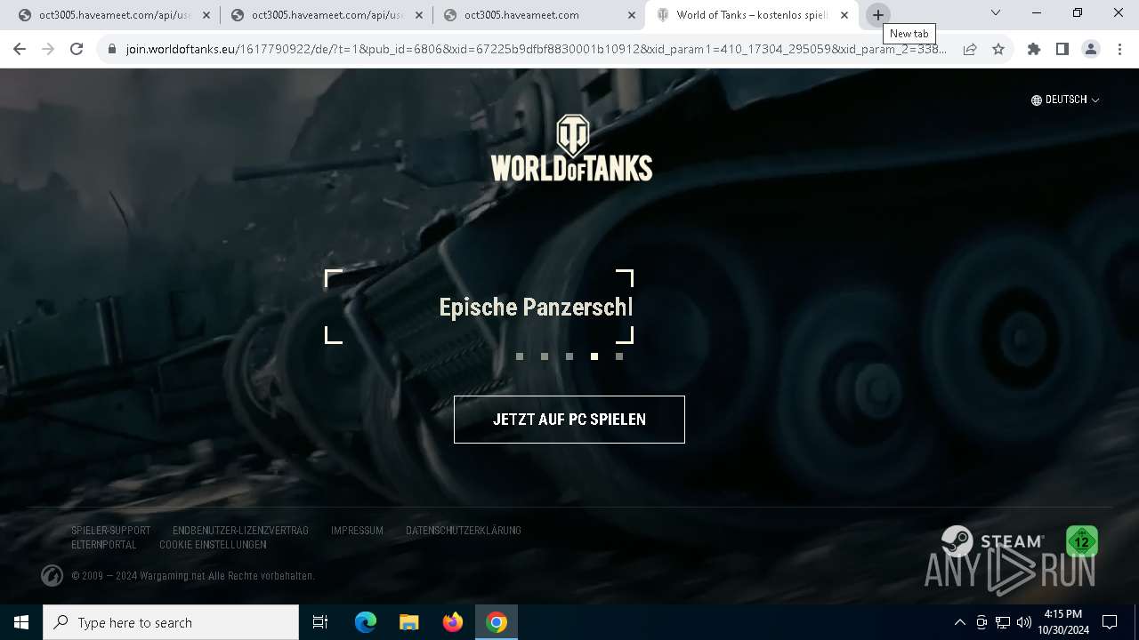Open the IMPRESSUM link
1139x640 pixels.
pyautogui.click(x=357, y=531)
